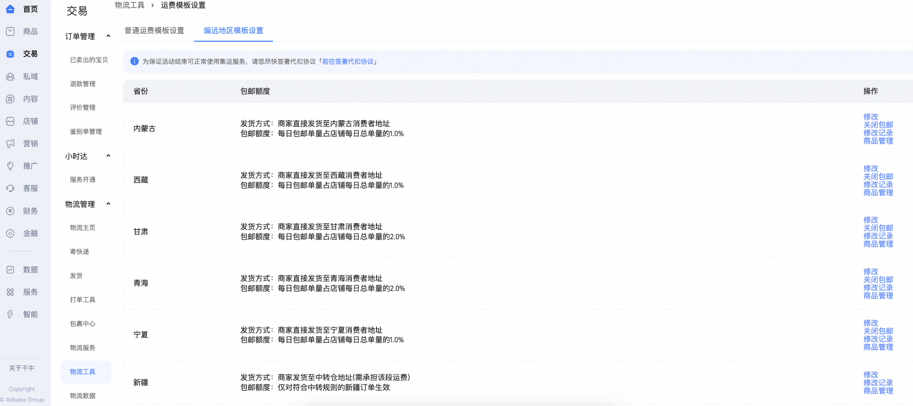Open 寄快递 menu item

80,252
